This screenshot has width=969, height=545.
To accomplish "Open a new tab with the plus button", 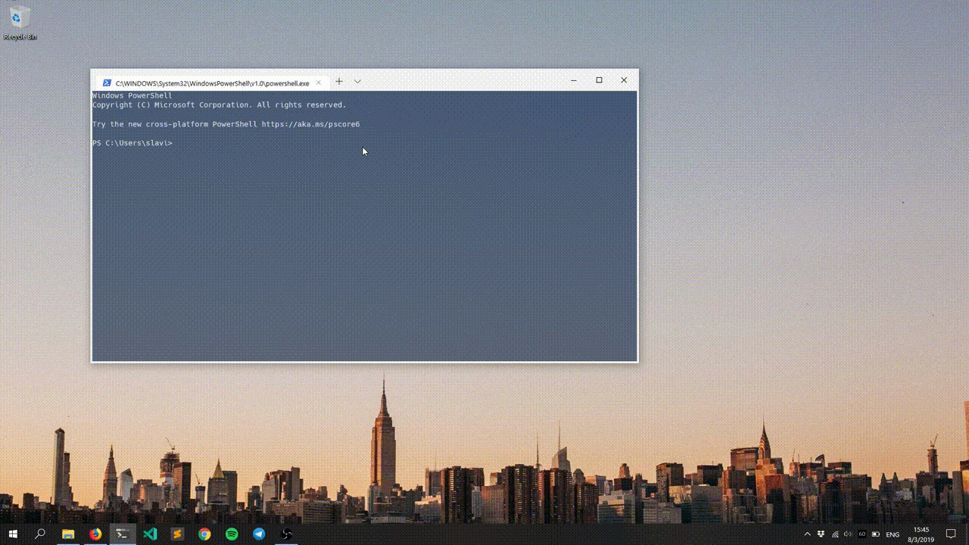I will click(x=339, y=81).
